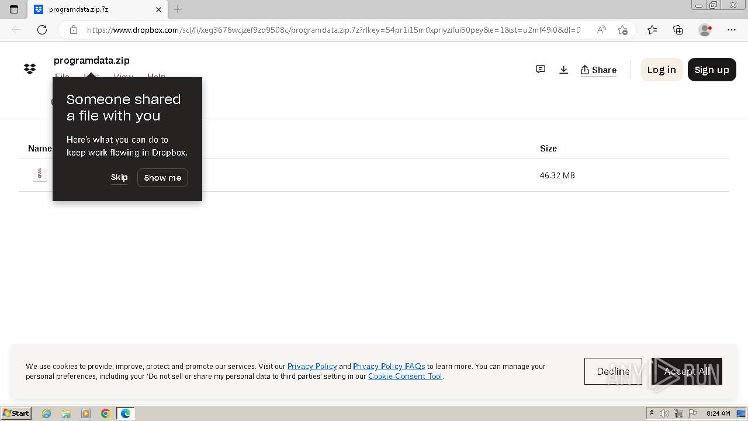Launch Internet Explorer from taskbar
Image resolution: width=748 pixels, height=421 pixels.
point(47,413)
